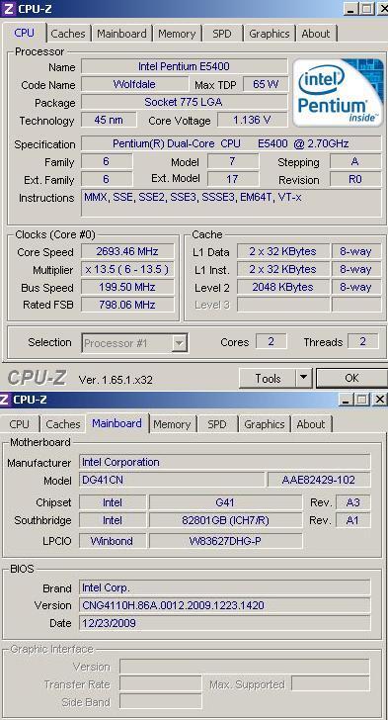Click the x 13.5 multiplier value
Viewport: 388px width, 720px height.
[127, 269]
